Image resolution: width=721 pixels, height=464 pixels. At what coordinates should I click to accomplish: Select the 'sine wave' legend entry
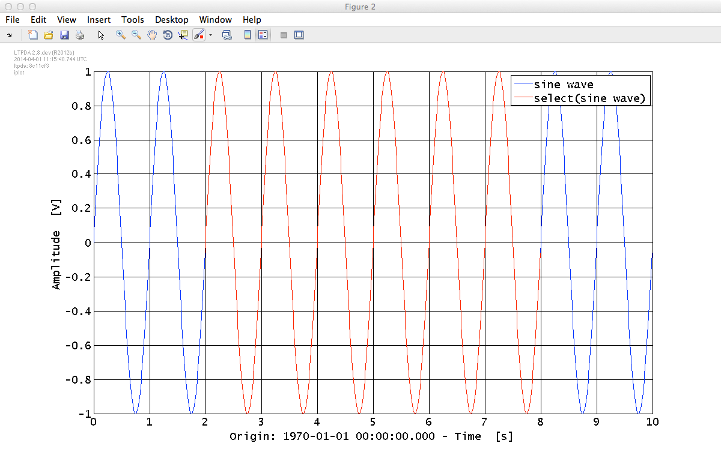pos(564,85)
